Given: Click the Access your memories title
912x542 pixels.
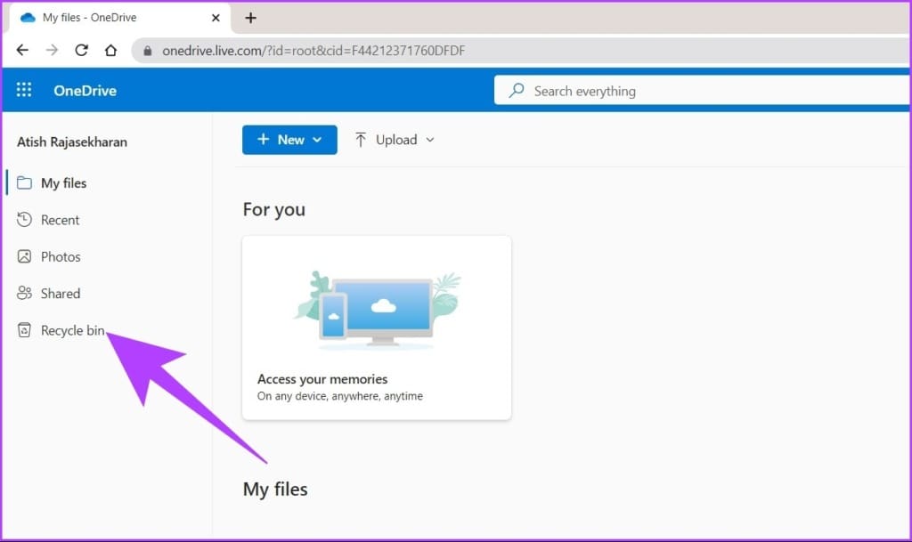Looking at the screenshot, I should (322, 379).
